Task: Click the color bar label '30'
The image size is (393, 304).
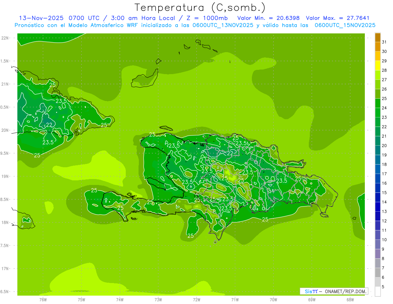Action: coord(384,51)
